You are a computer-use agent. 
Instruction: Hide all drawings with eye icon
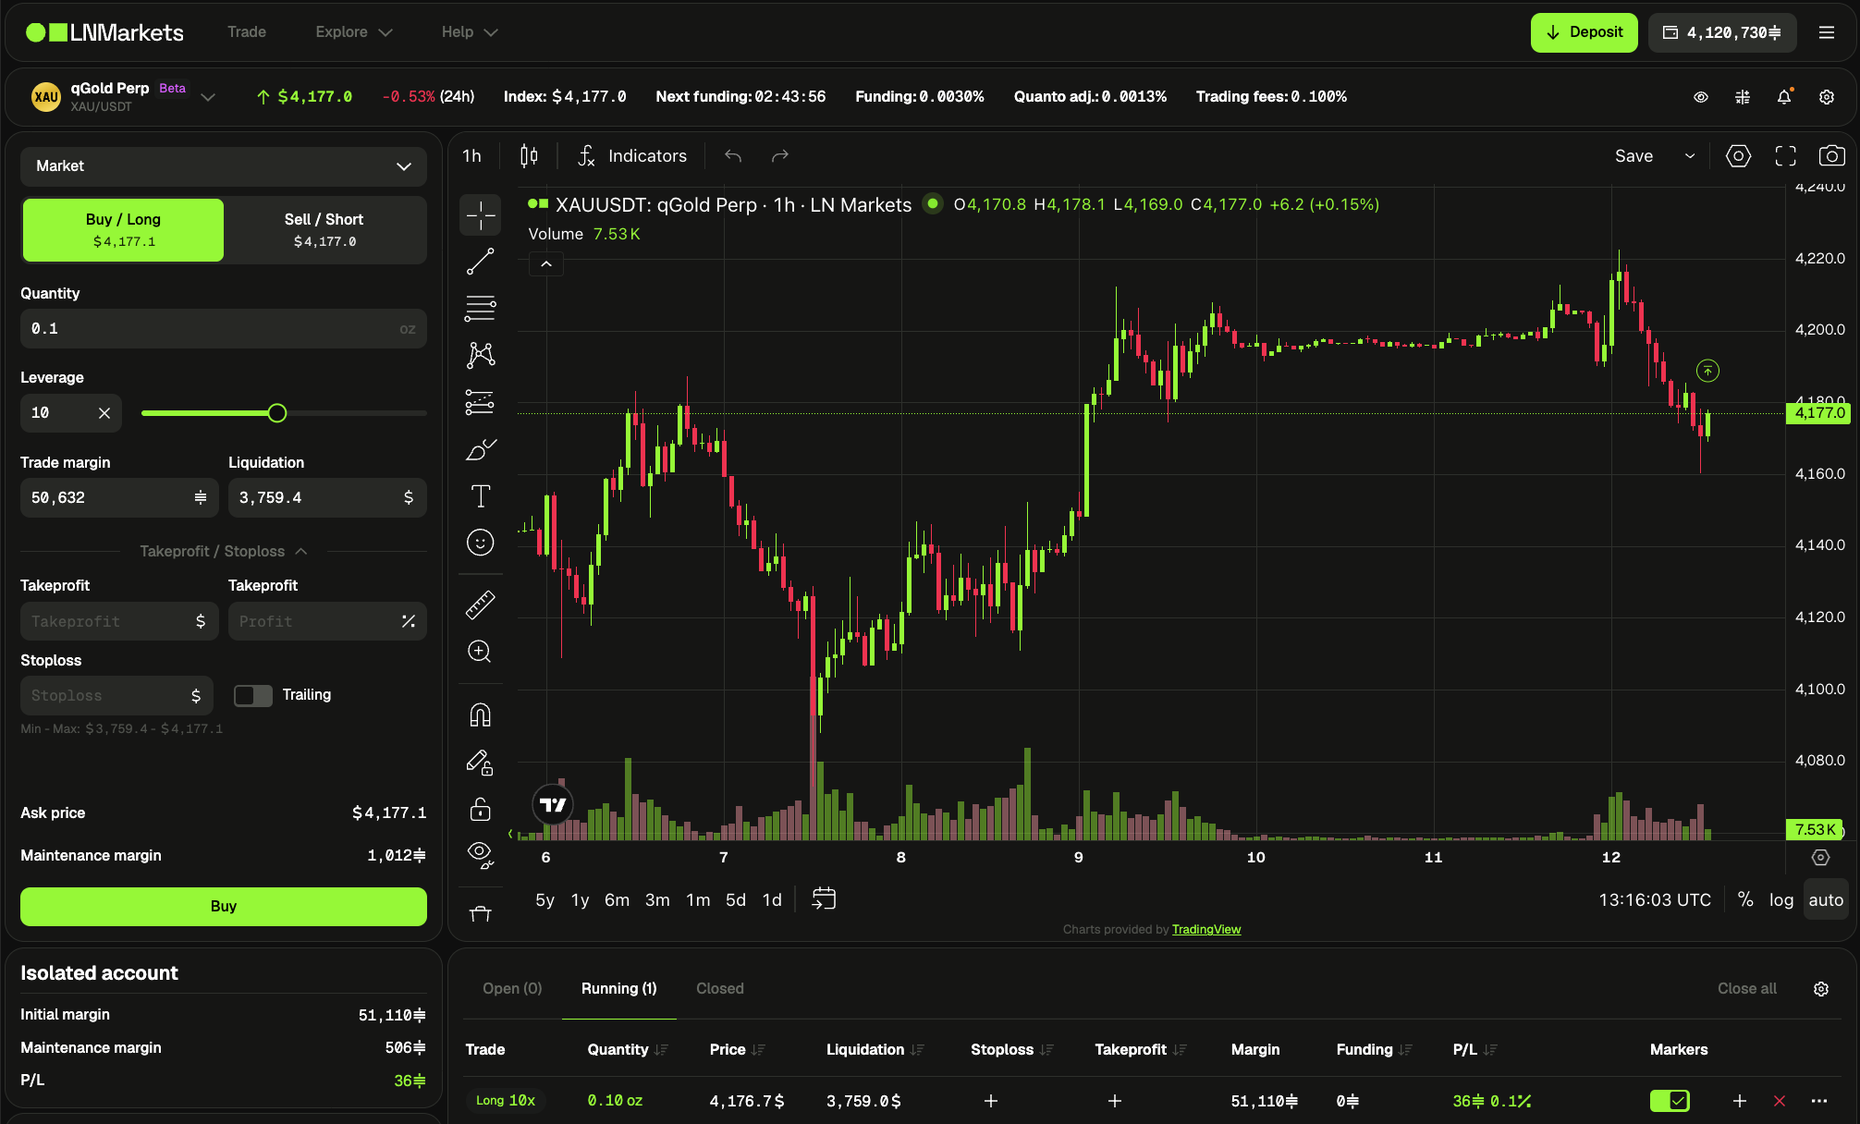(480, 855)
